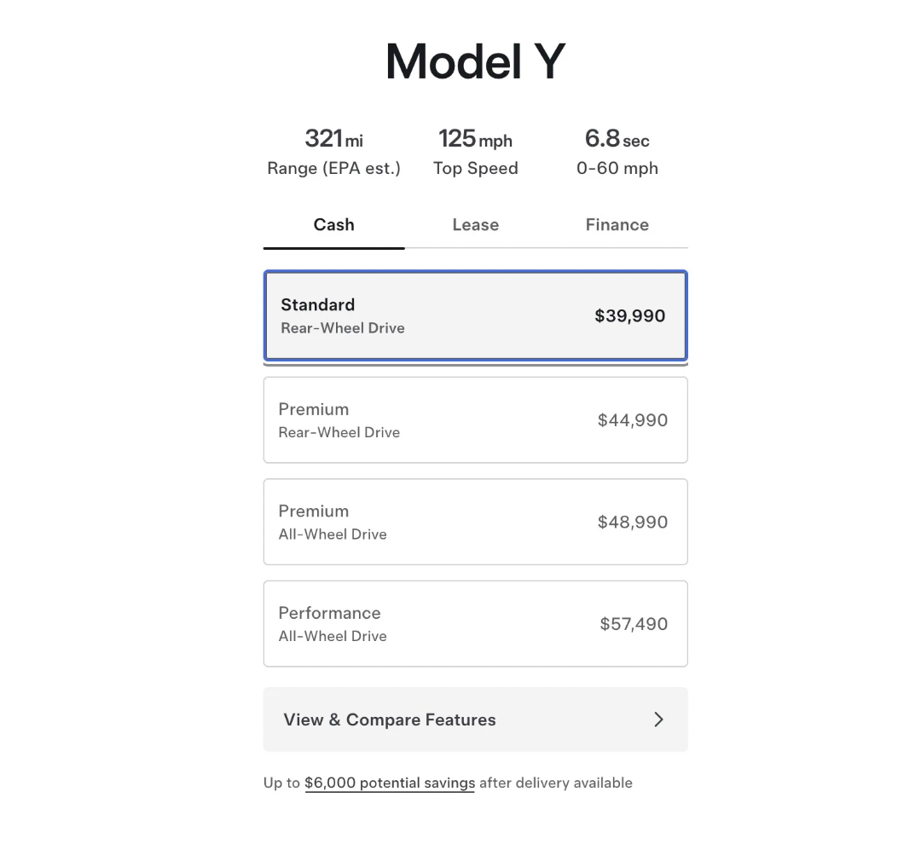The width and height of the screenshot is (921, 861).
Task: Click the $48,990 price
Action: point(632,522)
